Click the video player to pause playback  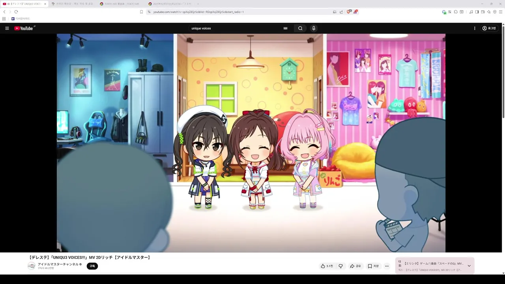click(x=251, y=143)
